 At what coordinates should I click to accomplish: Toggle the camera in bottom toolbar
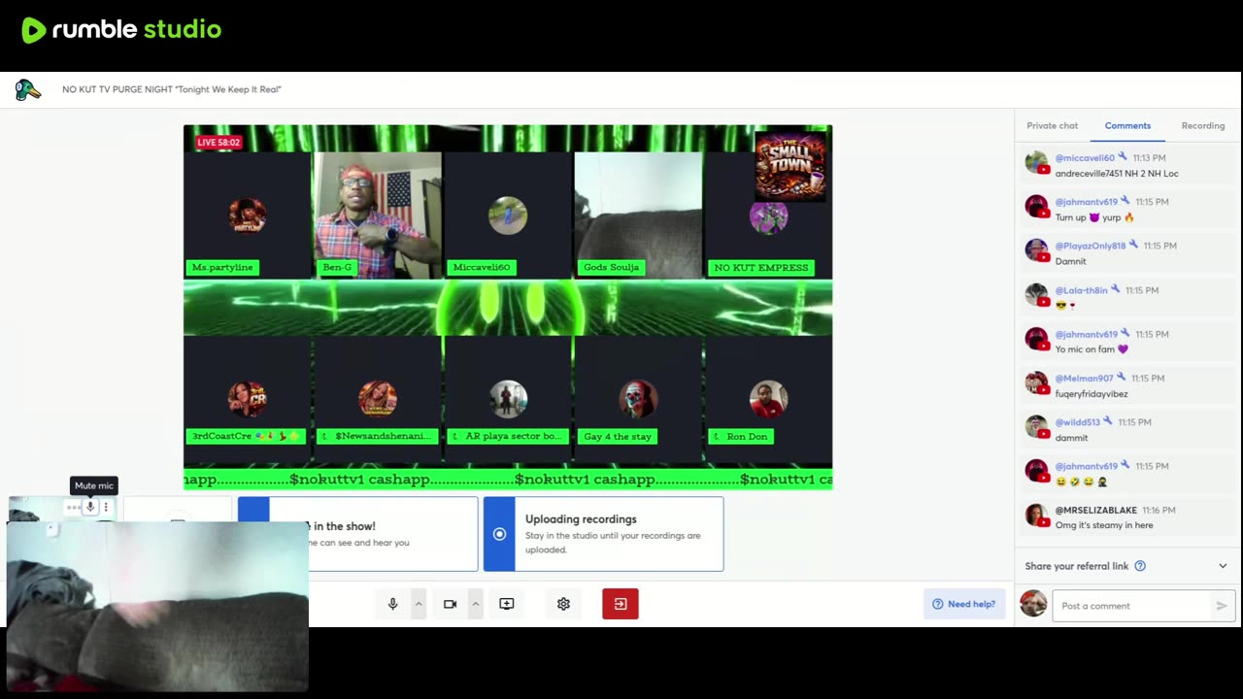450,604
